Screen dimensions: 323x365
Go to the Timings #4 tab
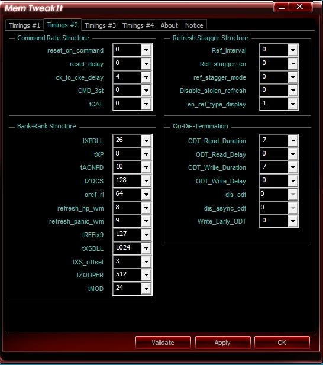pos(138,25)
